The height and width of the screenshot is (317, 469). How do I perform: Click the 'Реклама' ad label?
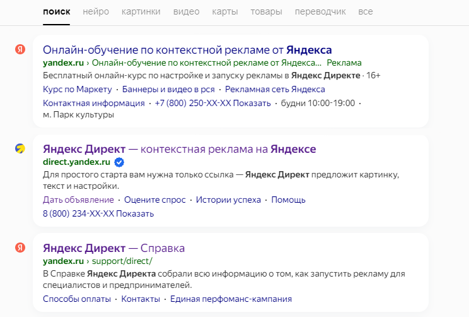(344, 63)
